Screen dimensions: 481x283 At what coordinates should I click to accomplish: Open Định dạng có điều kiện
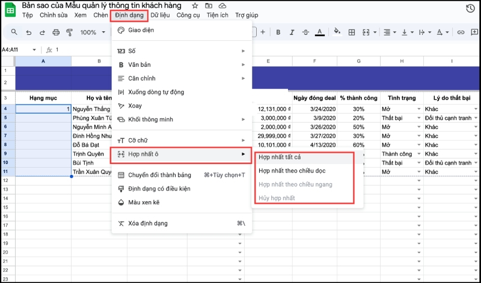tap(182, 189)
